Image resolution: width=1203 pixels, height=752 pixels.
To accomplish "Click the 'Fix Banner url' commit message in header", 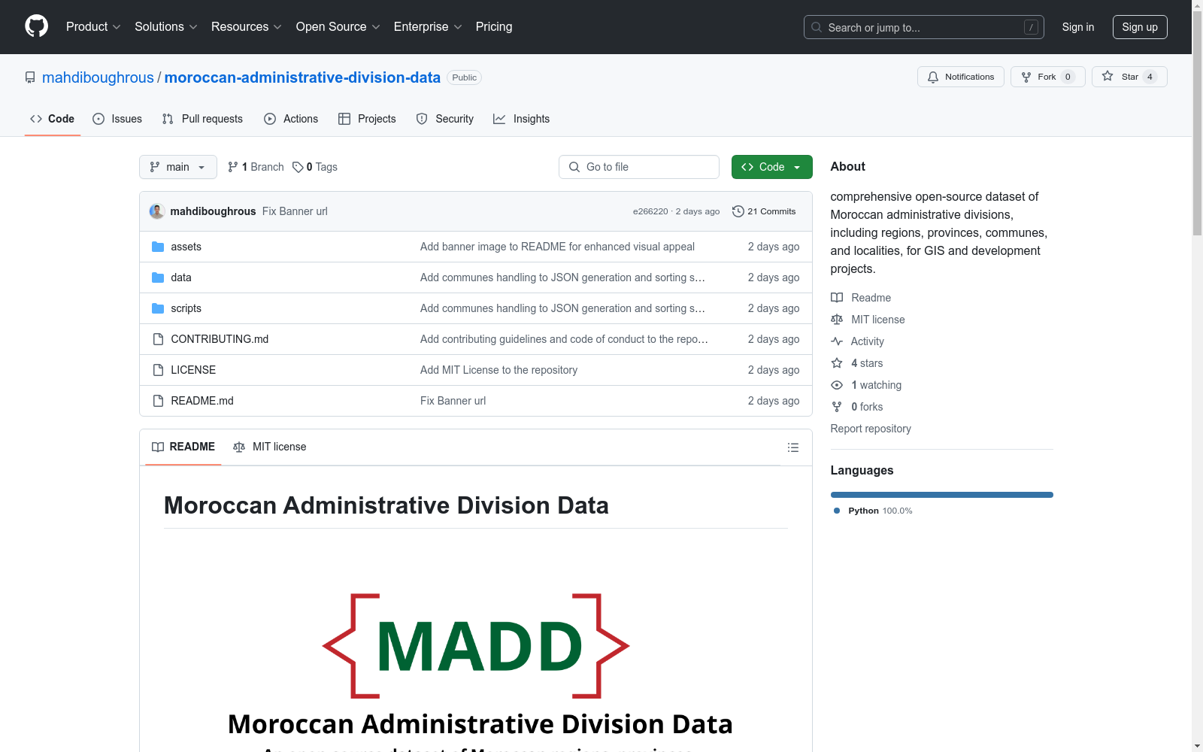I will (x=295, y=211).
